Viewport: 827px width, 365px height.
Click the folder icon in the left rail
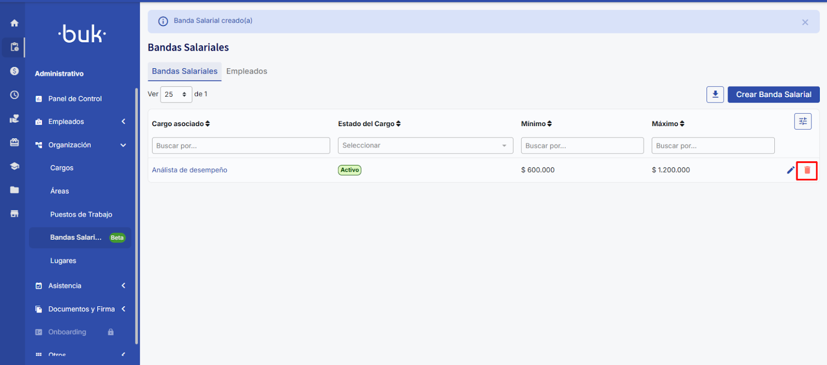pos(14,190)
